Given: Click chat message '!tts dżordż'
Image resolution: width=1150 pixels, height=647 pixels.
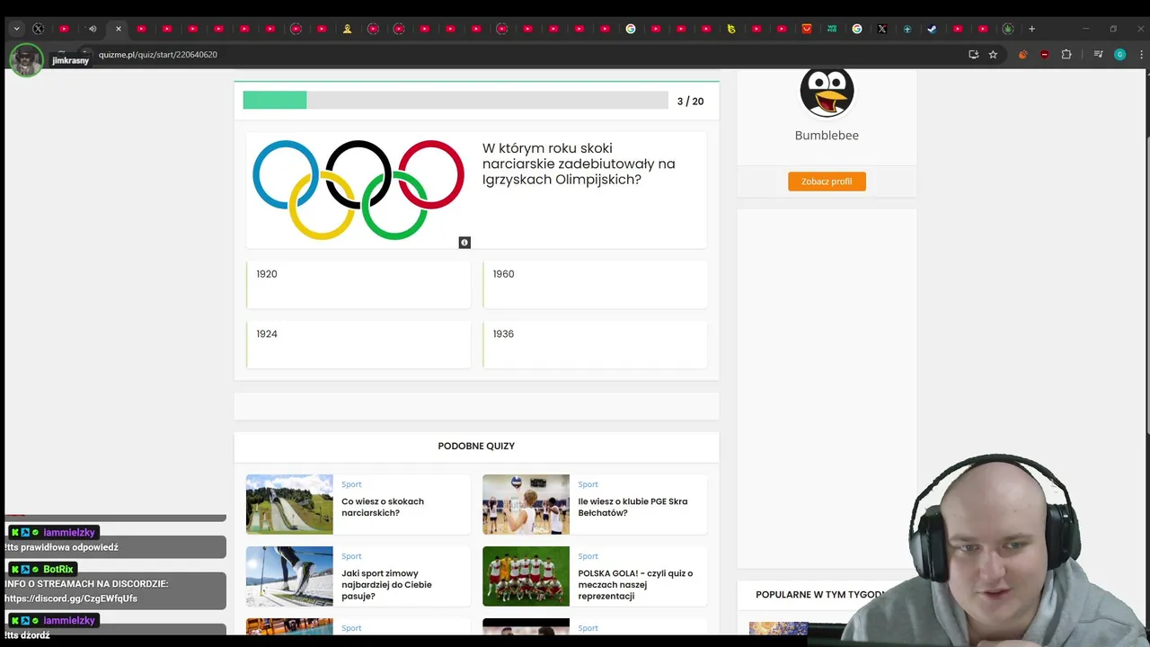Looking at the screenshot, I should 27,635.
